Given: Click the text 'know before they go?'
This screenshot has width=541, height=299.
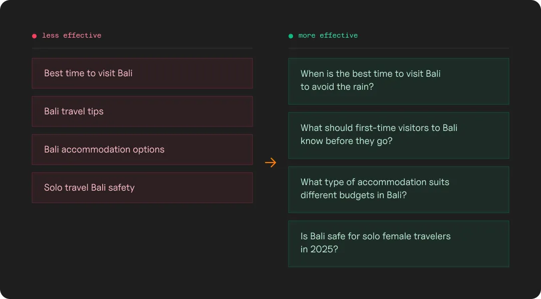Looking at the screenshot, I should coord(347,141).
